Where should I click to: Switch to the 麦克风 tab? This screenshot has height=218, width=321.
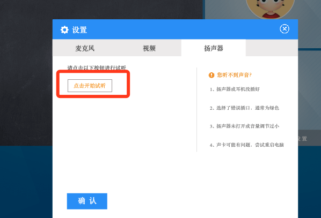click(x=85, y=48)
